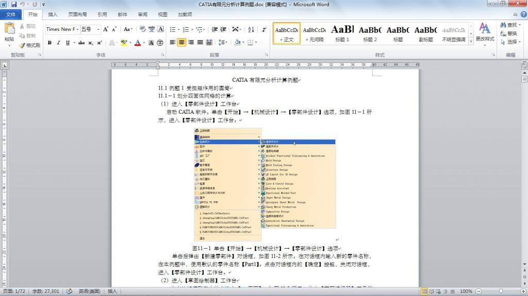This screenshot has width=528, height=296.
Task: Click the red font color button
Action: click(138, 43)
